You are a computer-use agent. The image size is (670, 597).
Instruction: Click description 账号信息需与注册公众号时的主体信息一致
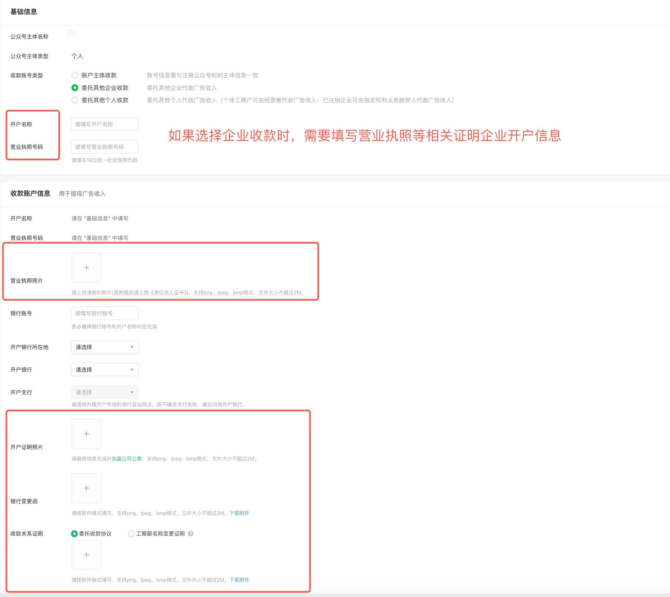pos(202,75)
